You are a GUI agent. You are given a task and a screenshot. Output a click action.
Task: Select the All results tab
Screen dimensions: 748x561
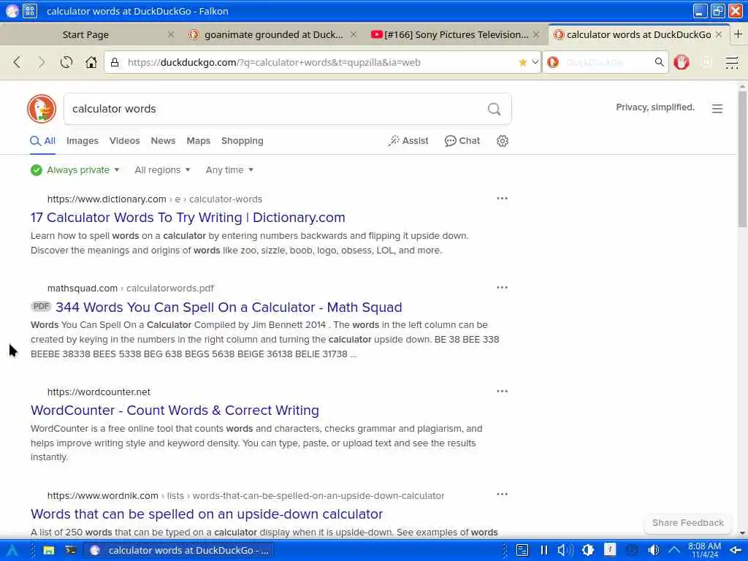coord(43,141)
